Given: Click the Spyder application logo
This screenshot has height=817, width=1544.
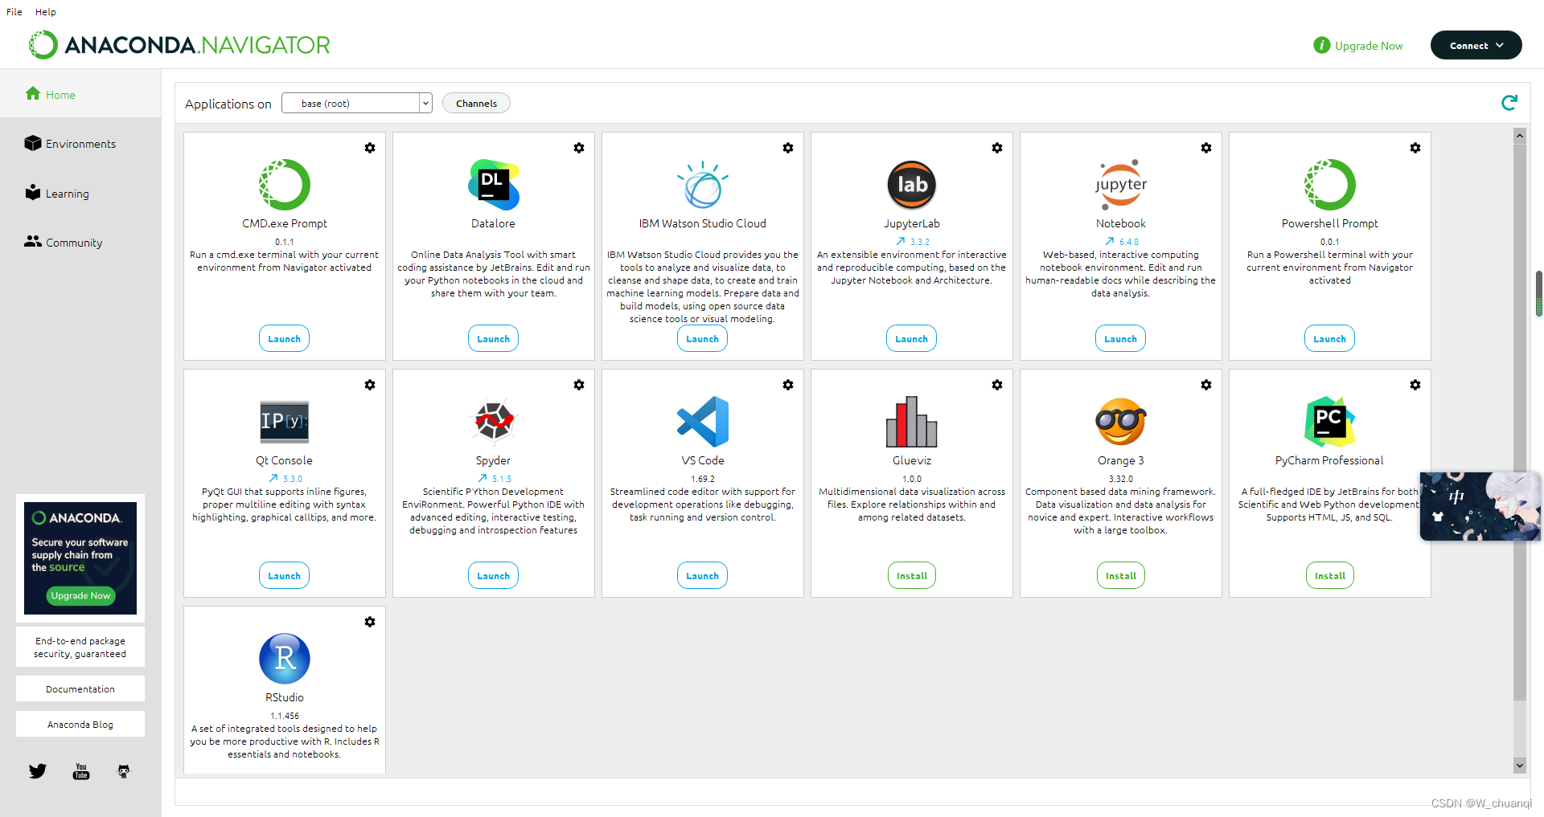Looking at the screenshot, I should coord(494,422).
